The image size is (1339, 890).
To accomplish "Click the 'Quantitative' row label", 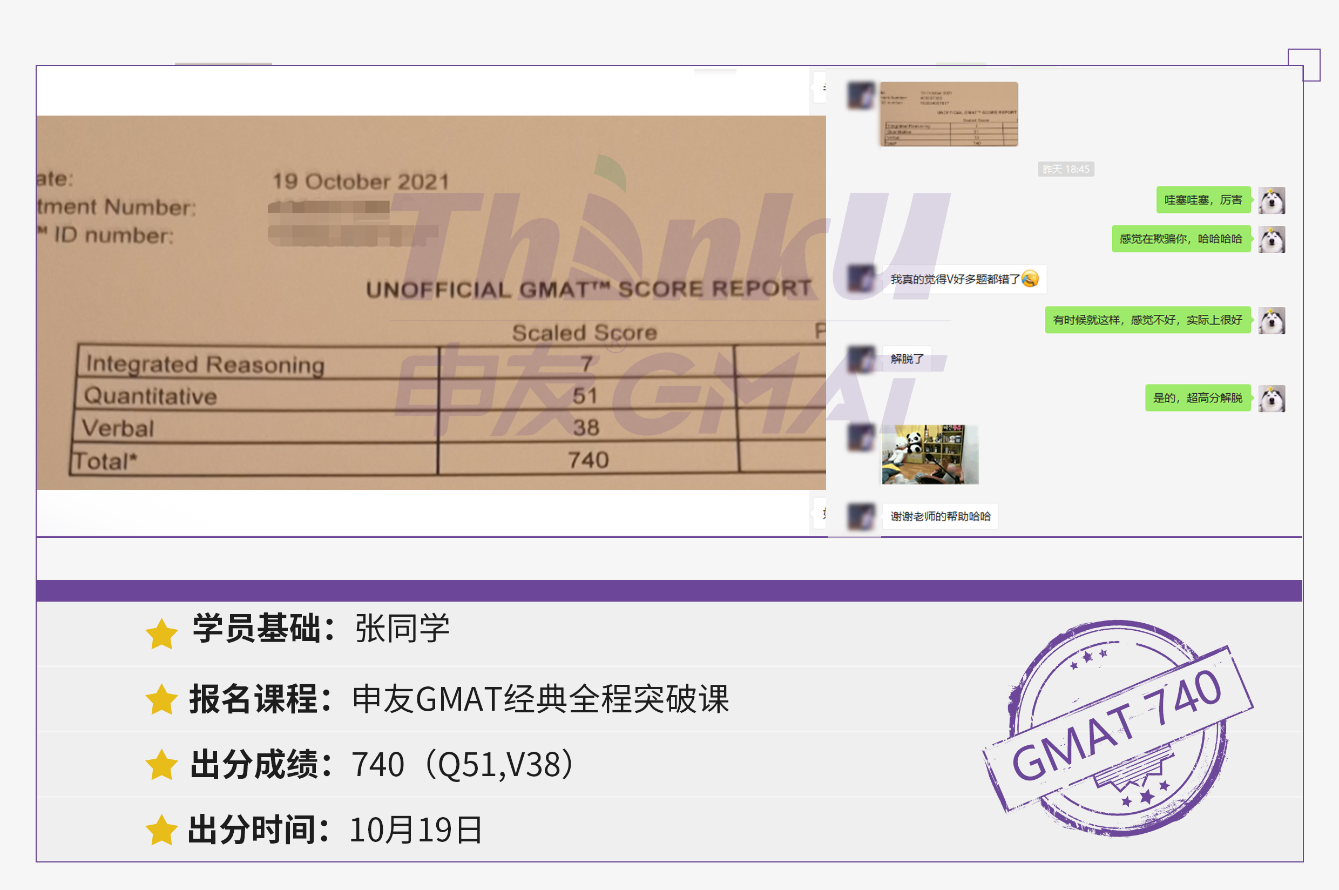I will pyautogui.click(x=150, y=396).
